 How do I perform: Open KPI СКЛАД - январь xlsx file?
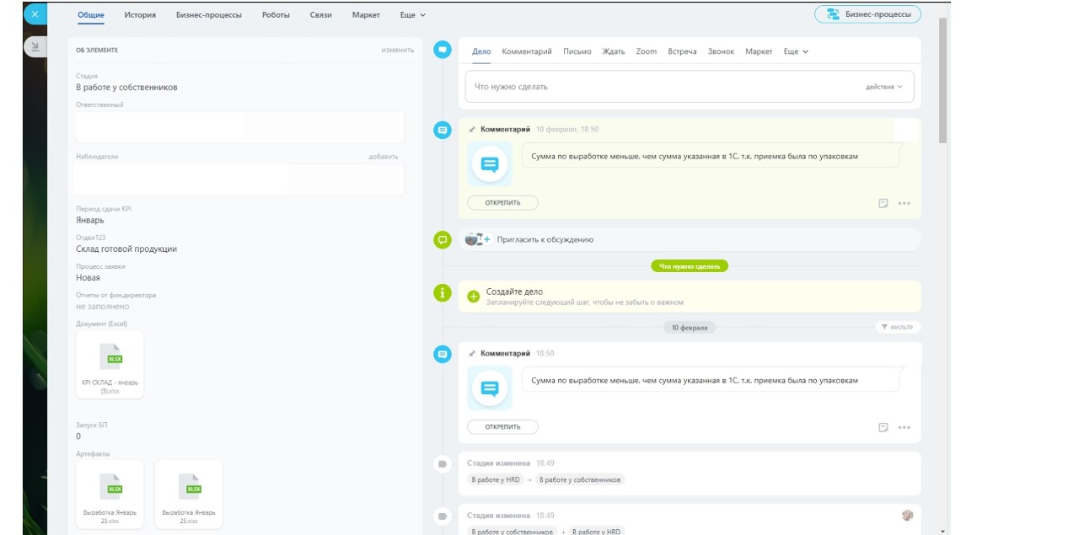point(110,364)
